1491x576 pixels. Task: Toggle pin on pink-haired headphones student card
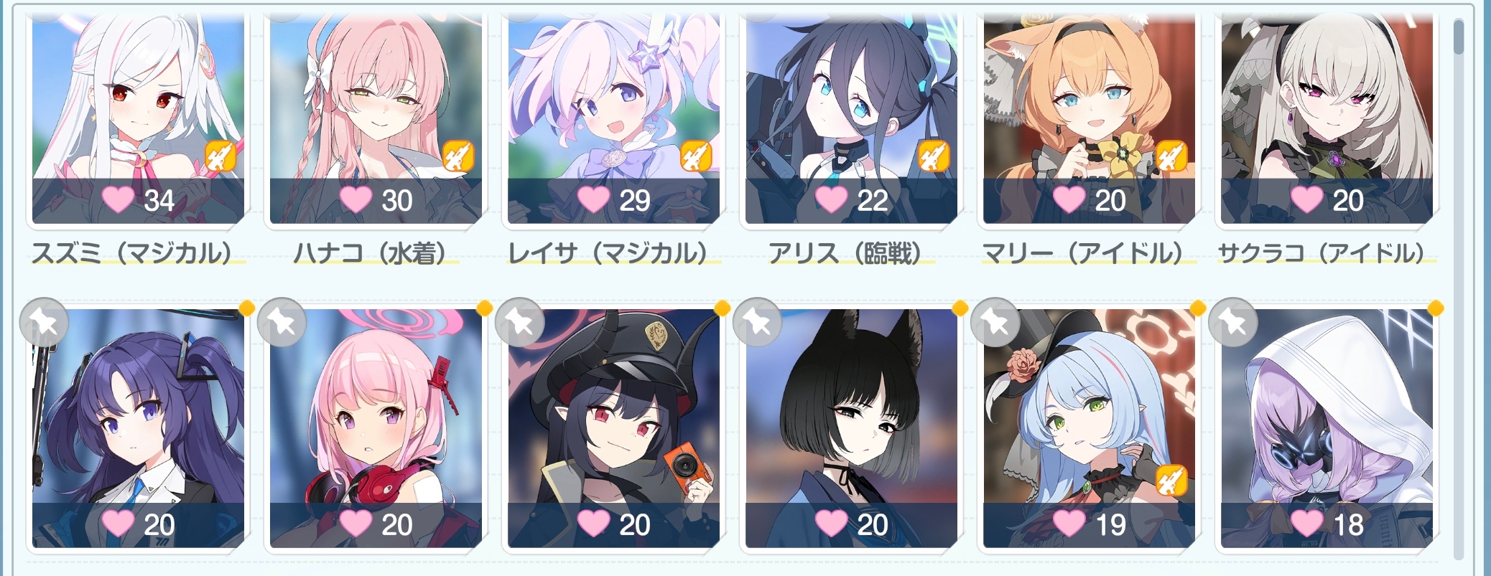(x=282, y=322)
